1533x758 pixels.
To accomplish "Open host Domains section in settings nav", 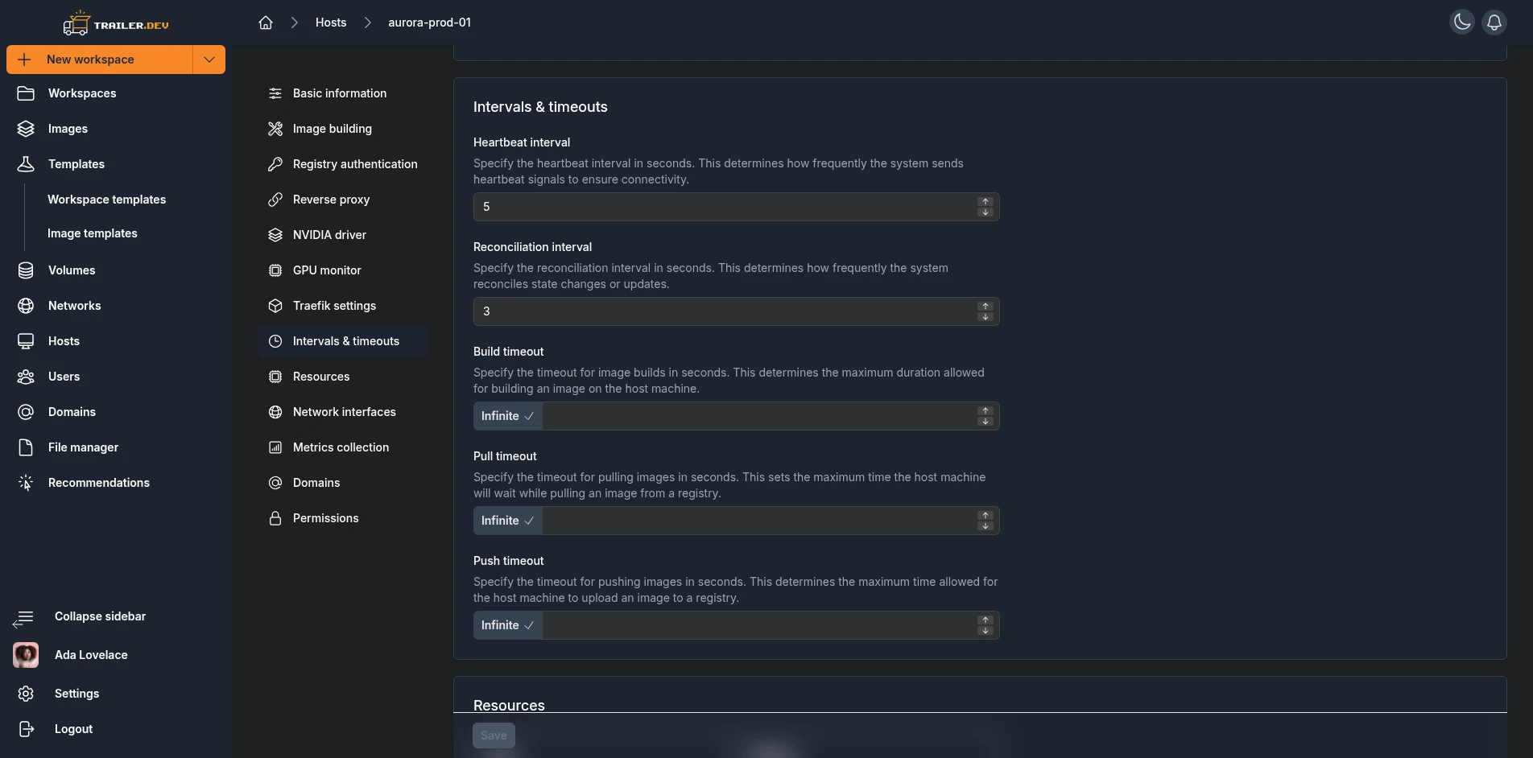I will [x=343, y=483].
